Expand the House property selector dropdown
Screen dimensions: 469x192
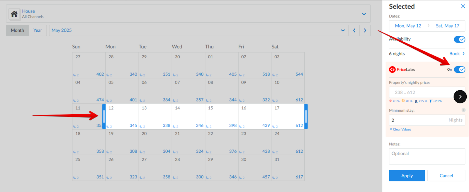(x=364, y=14)
